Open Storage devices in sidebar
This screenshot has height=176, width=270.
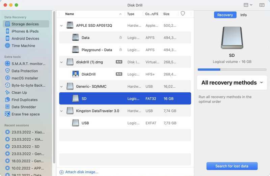(26, 24)
